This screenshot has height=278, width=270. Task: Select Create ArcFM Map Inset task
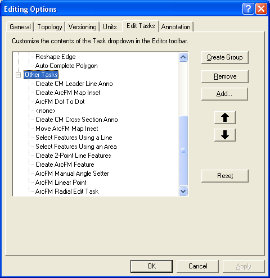point(68,93)
